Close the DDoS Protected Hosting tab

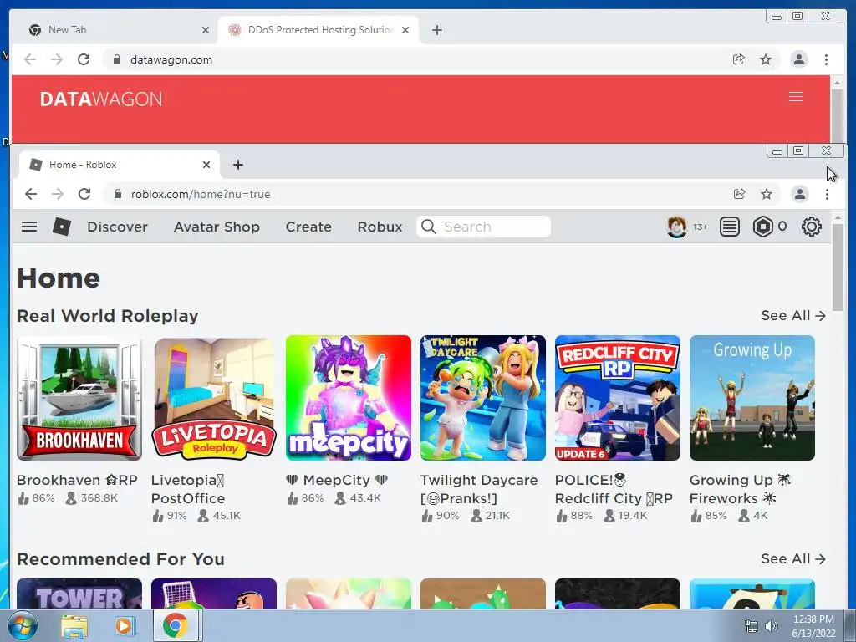[405, 30]
